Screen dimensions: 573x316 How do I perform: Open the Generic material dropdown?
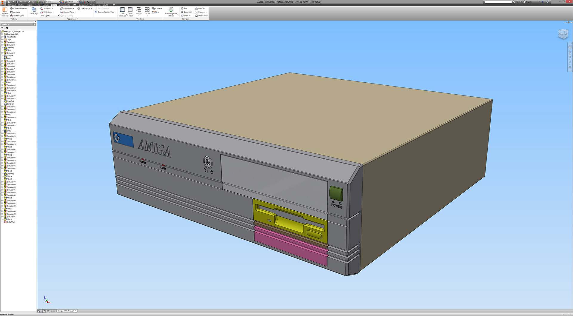(x=52, y=2)
